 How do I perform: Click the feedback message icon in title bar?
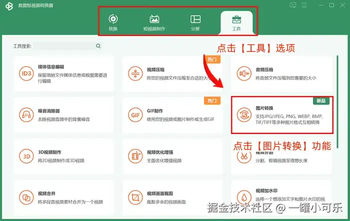pos(293,5)
